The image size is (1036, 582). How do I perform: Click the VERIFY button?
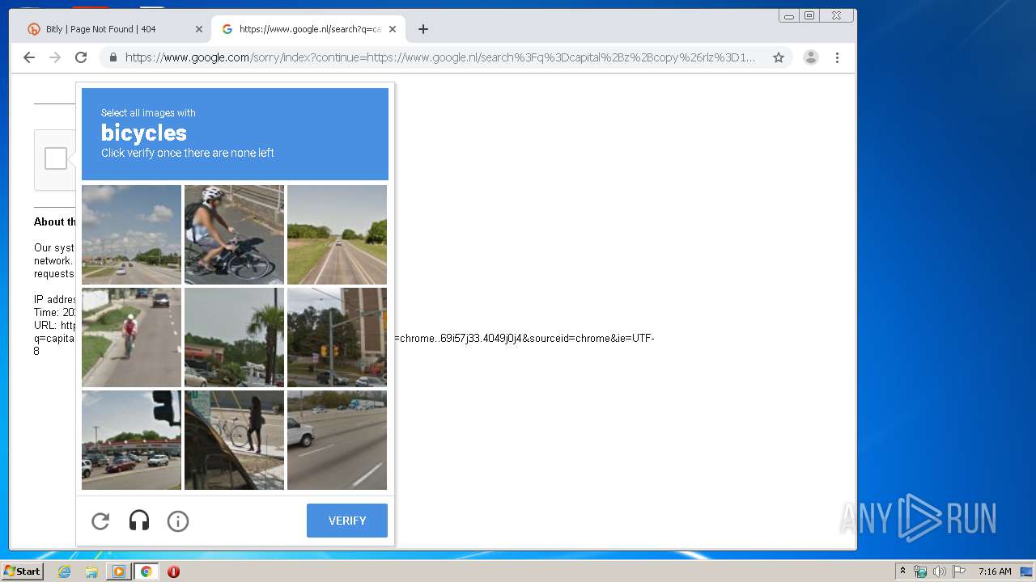tap(347, 521)
